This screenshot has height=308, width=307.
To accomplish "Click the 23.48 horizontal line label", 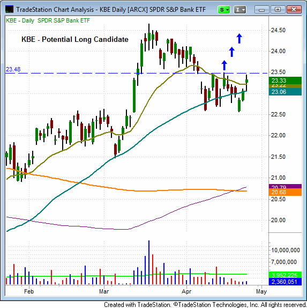I will [x=13, y=69].
